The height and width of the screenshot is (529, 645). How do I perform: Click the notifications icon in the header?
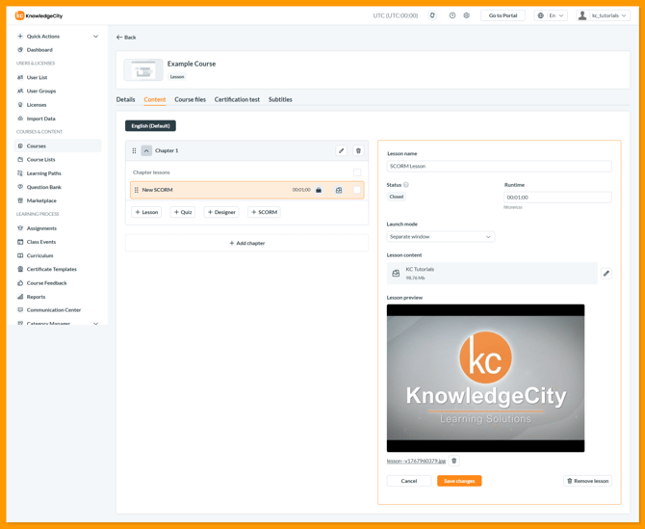point(432,15)
